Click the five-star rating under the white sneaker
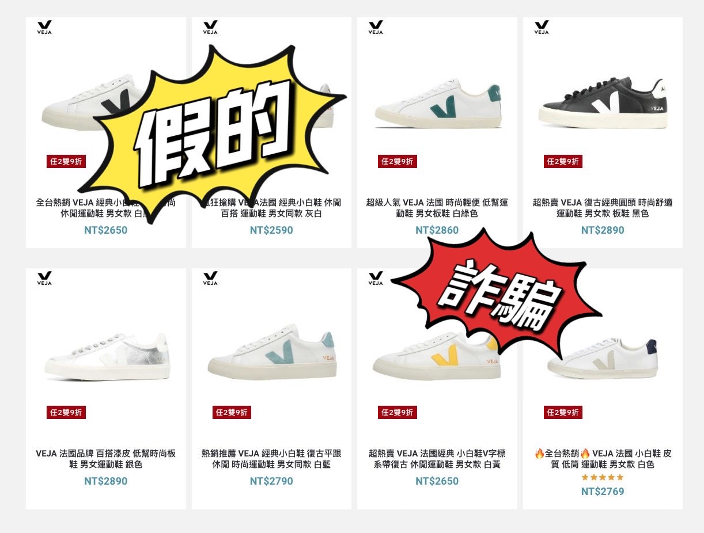The width and height of the screenshot is (704, 533). pos(603,477)
